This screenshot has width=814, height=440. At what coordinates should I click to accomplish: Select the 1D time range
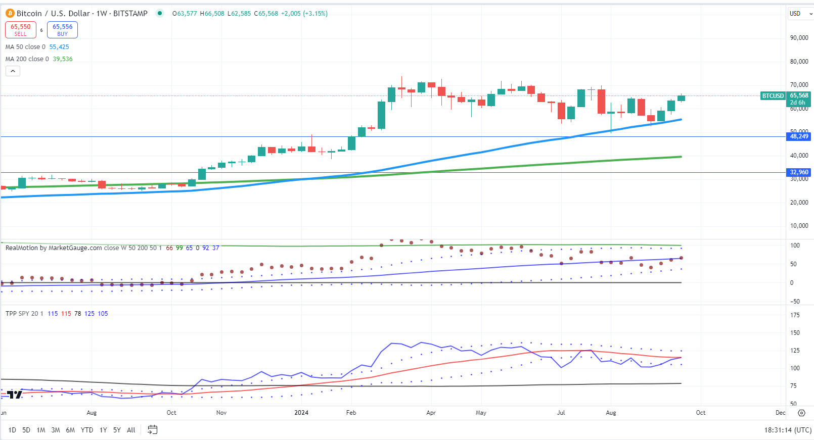(12, 430)
